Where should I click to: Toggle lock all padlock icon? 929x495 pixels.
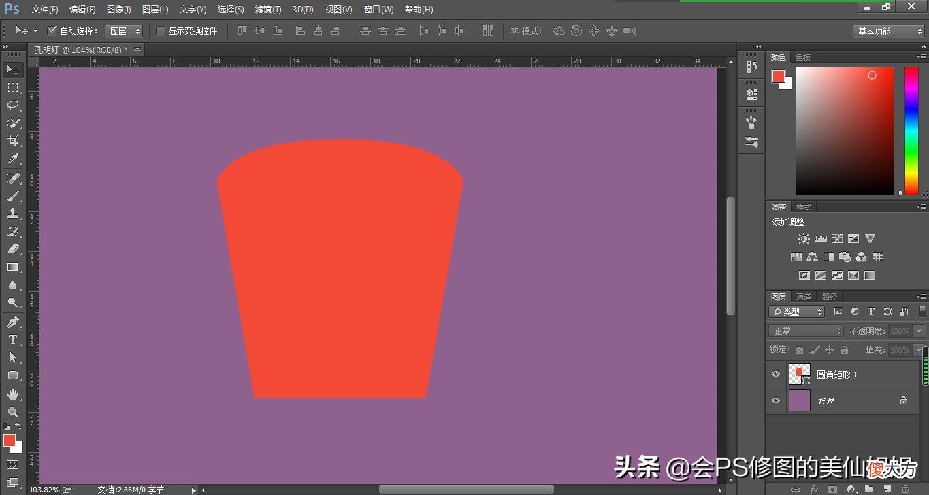coord(844,350)
